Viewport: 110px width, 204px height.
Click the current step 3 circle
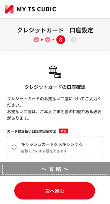(x=61, y=40)
